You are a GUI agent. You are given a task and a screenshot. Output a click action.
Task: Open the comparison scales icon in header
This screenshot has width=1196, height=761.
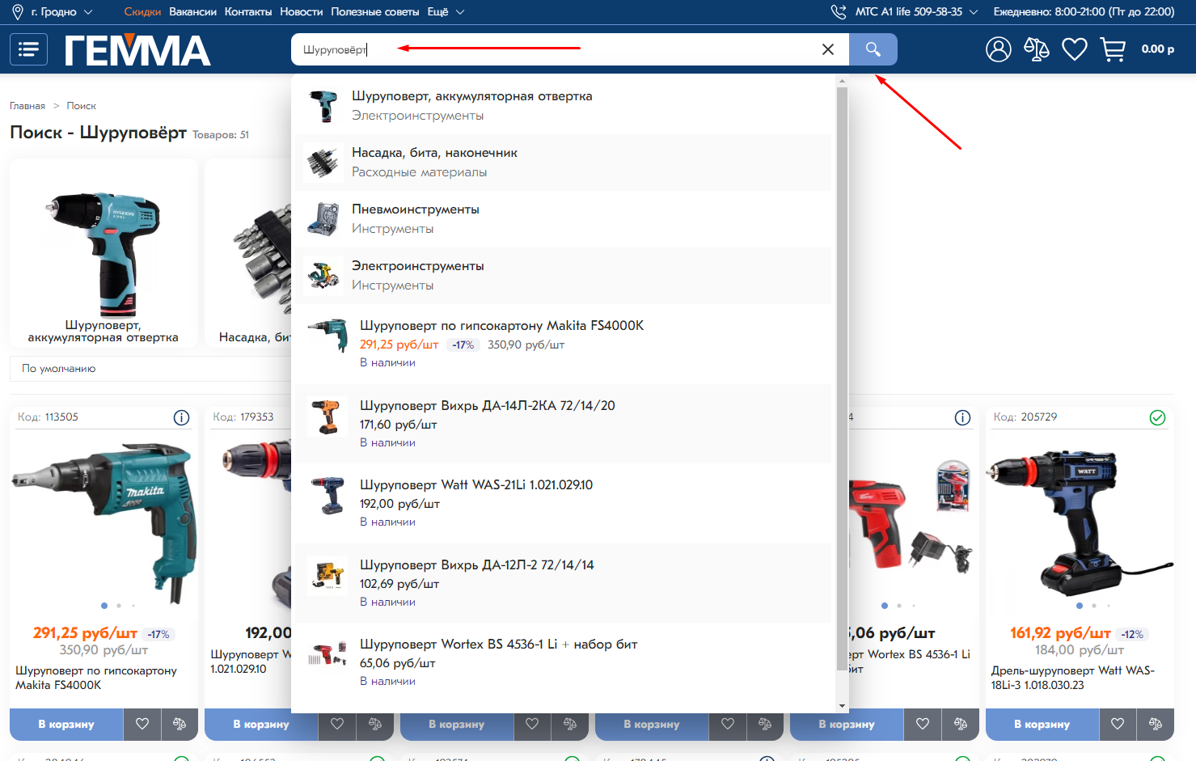tap(1036, 49)
